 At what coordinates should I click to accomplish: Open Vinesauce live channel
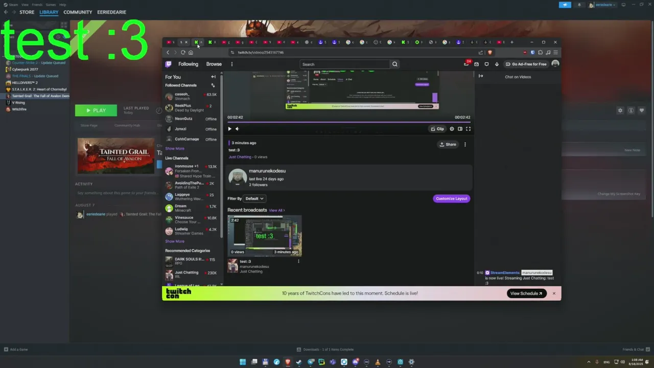click(x=192, y=220)
